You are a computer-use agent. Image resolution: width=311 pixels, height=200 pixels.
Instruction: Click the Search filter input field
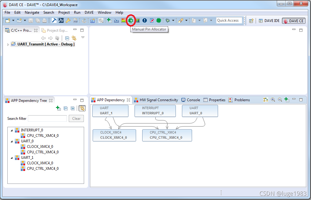(47, 119)
